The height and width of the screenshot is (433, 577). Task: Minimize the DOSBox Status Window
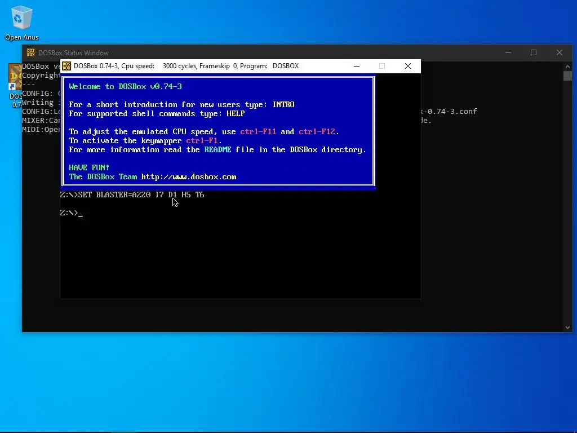coord(508,52)
